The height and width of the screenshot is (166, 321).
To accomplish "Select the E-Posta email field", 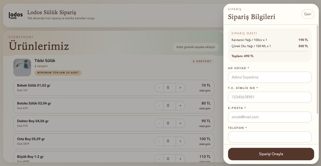I will pyautogui.click(x=270, y=117).
